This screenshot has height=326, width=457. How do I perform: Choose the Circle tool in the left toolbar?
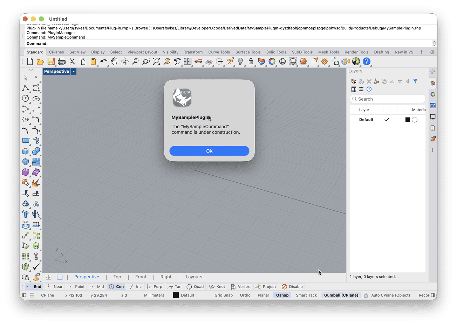coord(26,99)
